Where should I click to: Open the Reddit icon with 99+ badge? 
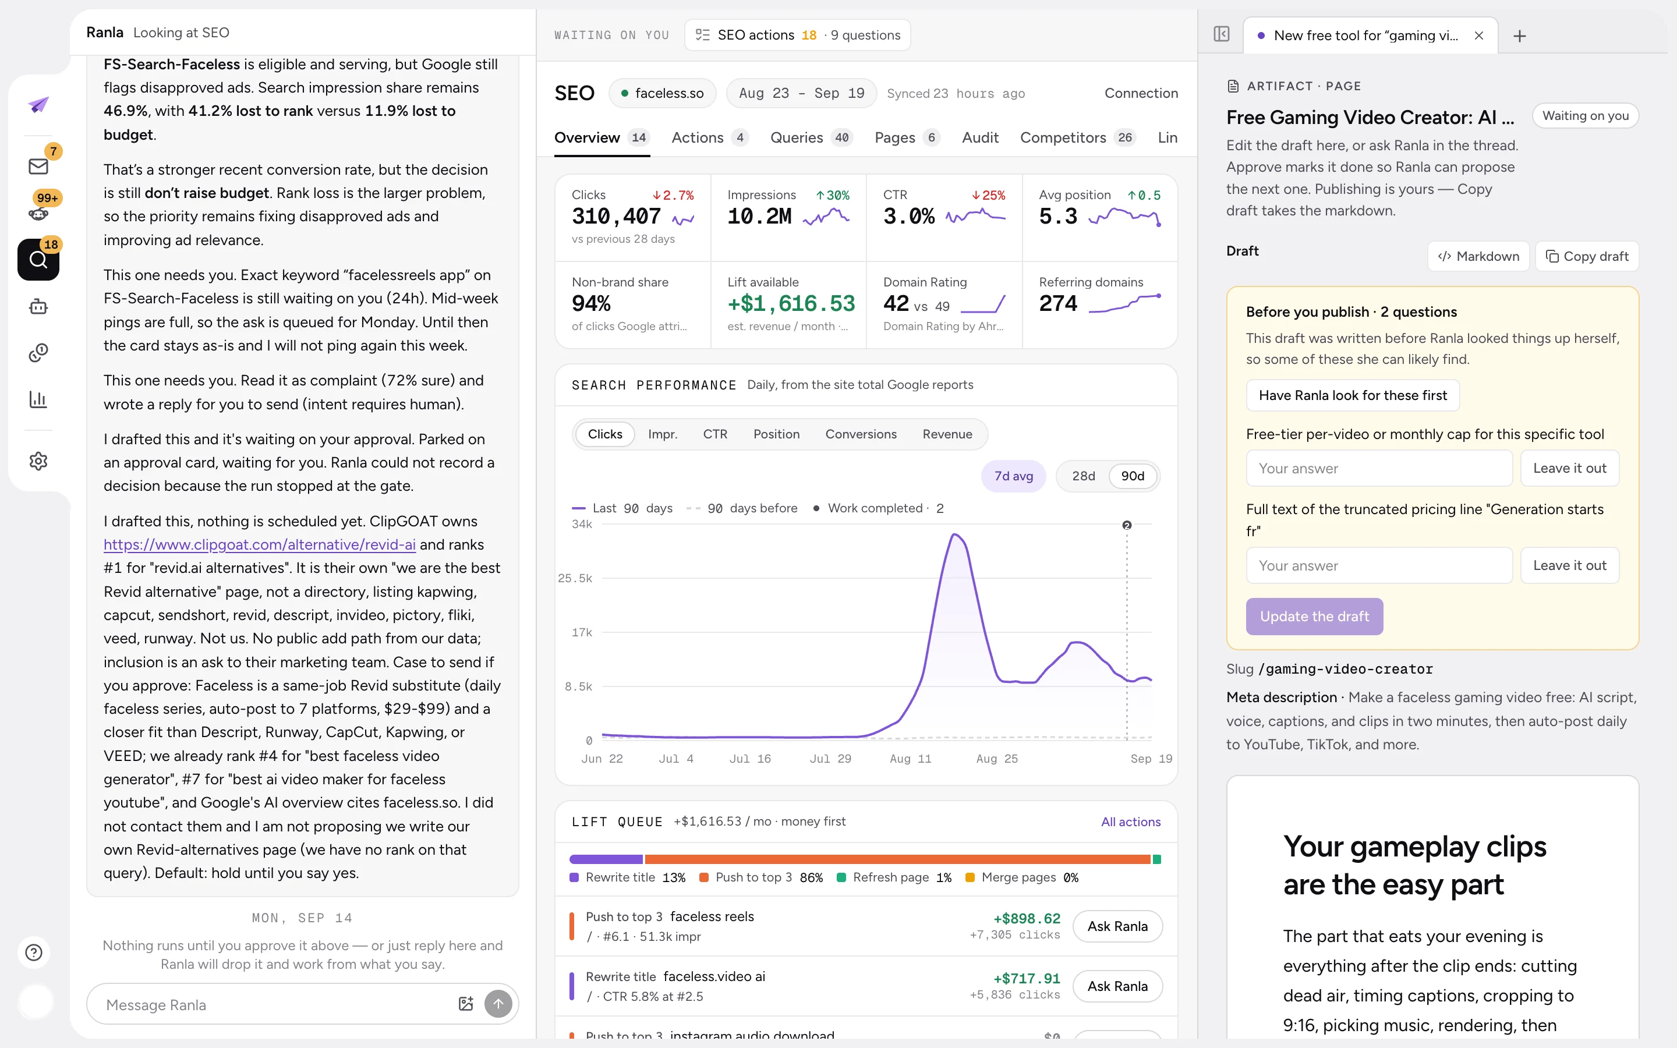(x=38, y=214)
